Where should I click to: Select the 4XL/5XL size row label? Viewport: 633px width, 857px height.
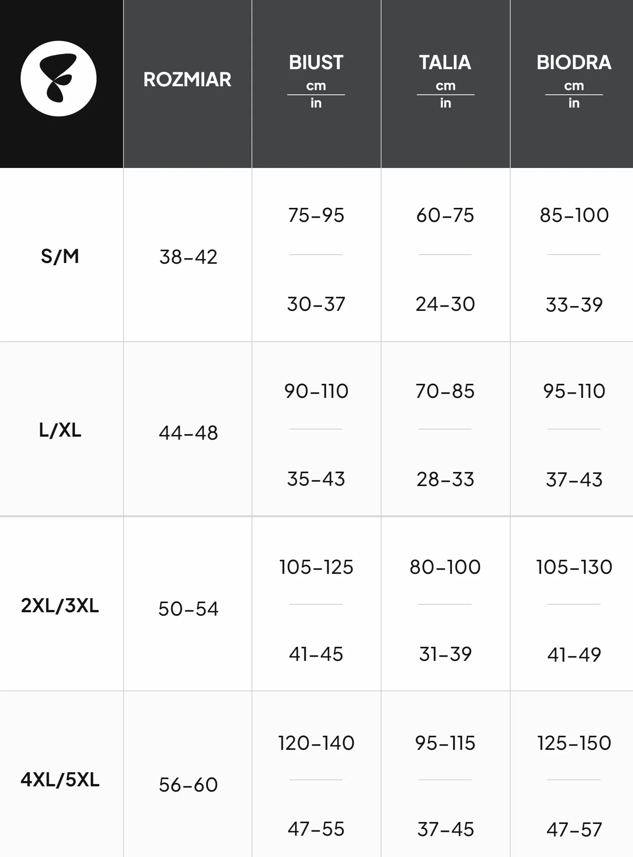click(x=60, y=779)
